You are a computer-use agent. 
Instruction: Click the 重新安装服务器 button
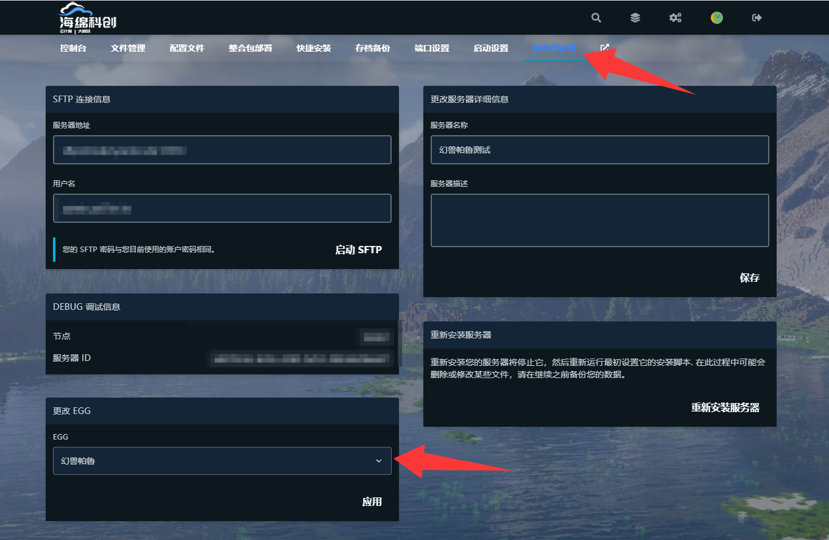[725, 407]
